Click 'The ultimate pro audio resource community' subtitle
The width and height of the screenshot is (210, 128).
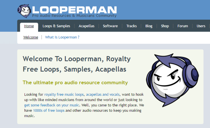click(75, 83)
